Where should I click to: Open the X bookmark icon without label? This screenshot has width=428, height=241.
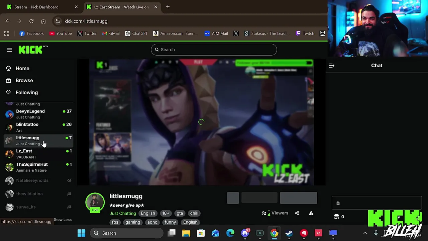tap(236, 33)
